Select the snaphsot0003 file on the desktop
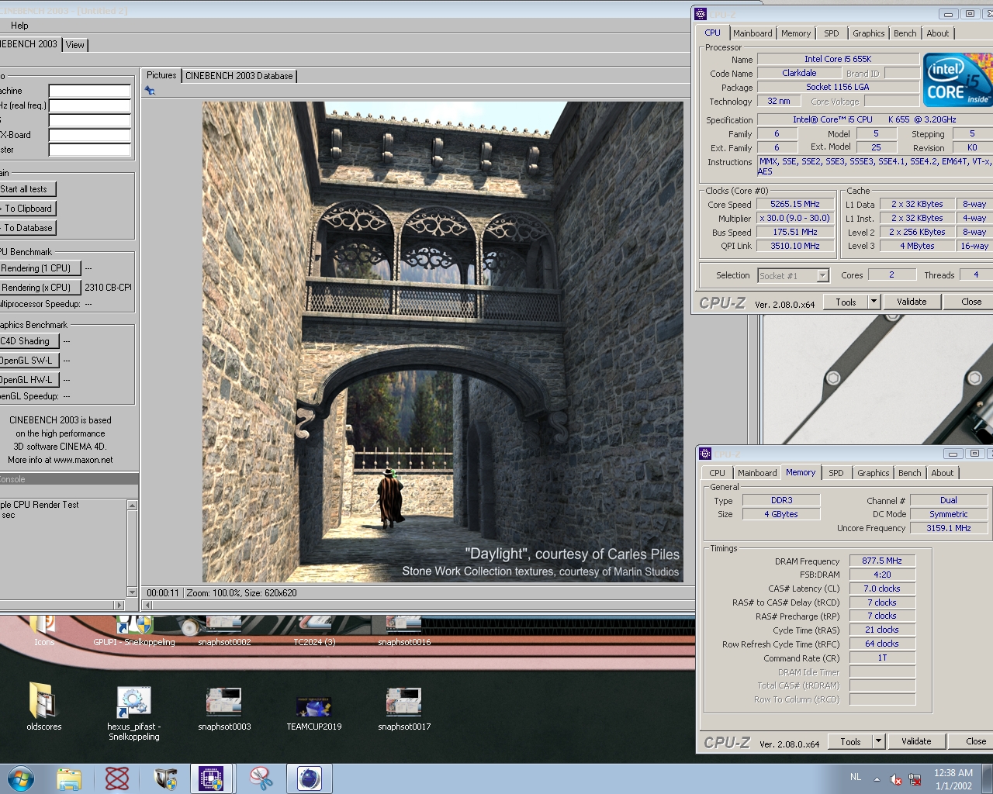 tap(224, 709)
